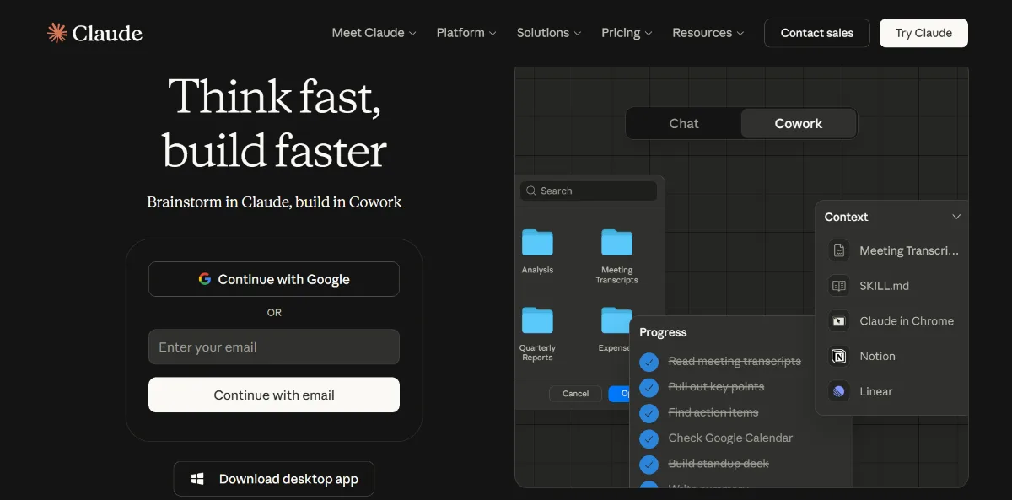Click the Claude starburst logo icon
1012x500 pixels.
click(x=57, y=33)
